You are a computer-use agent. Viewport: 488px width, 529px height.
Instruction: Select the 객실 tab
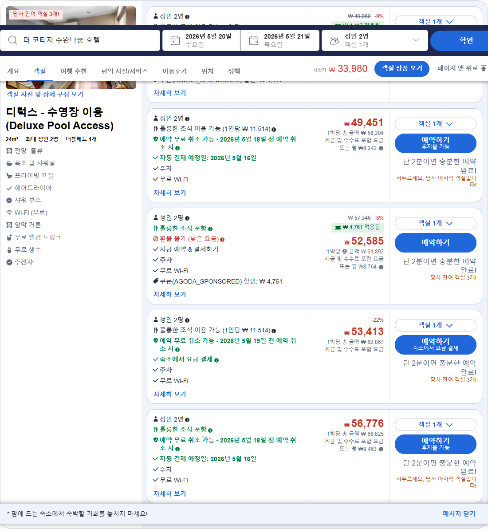[x=40, y=71]
